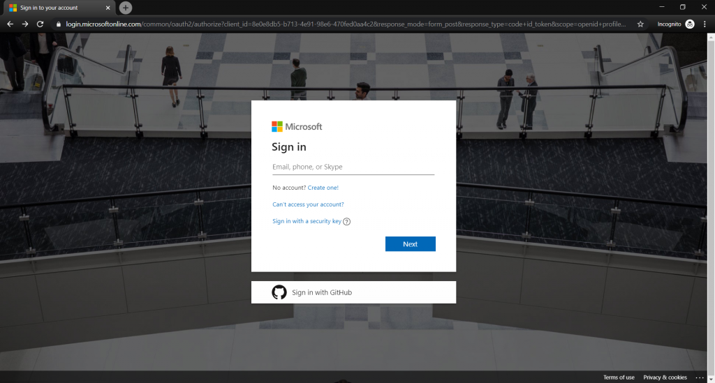Image resolution: width=715 pixels, height=383 pixels.
Task: Open a new tab with the plus button
Action: [x=126, y=8]
